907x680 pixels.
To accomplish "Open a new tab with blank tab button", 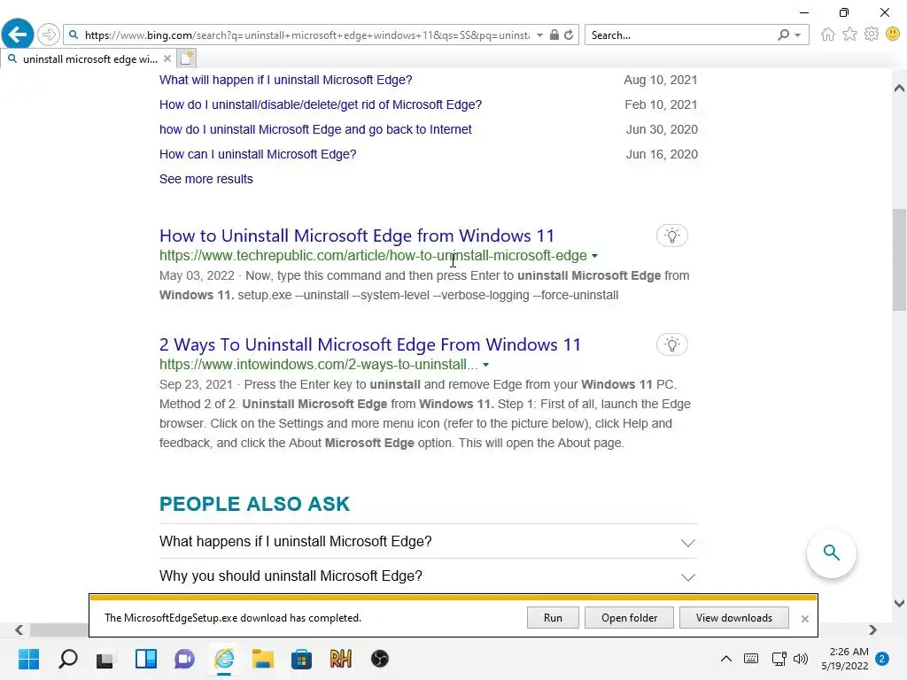I will click(187, 58).
